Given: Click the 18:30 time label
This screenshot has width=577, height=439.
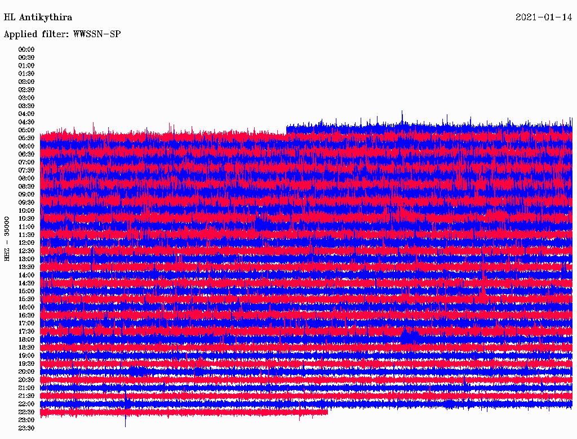Looking at the screenshot, I should coord(26,347).
